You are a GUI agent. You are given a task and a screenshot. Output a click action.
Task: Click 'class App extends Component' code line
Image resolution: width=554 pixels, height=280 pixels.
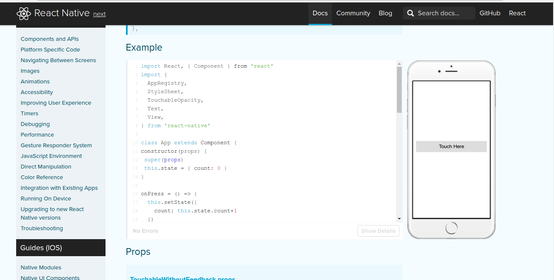(188, 143)
